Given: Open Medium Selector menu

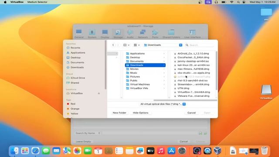Looking at the screenshot, I should pos(37,2).
